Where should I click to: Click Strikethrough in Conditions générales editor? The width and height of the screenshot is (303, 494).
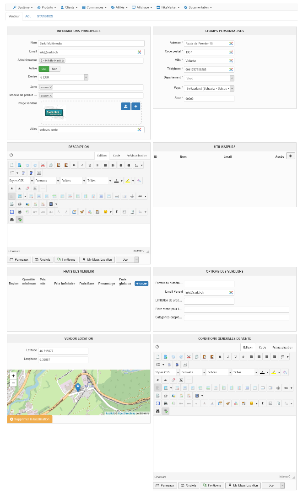click(x=243, y=357)
